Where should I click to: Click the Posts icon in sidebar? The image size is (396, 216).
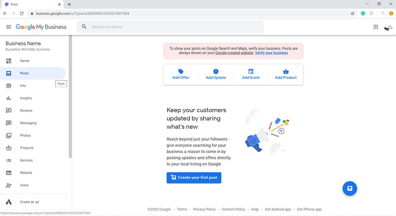[x=9, y=73]
